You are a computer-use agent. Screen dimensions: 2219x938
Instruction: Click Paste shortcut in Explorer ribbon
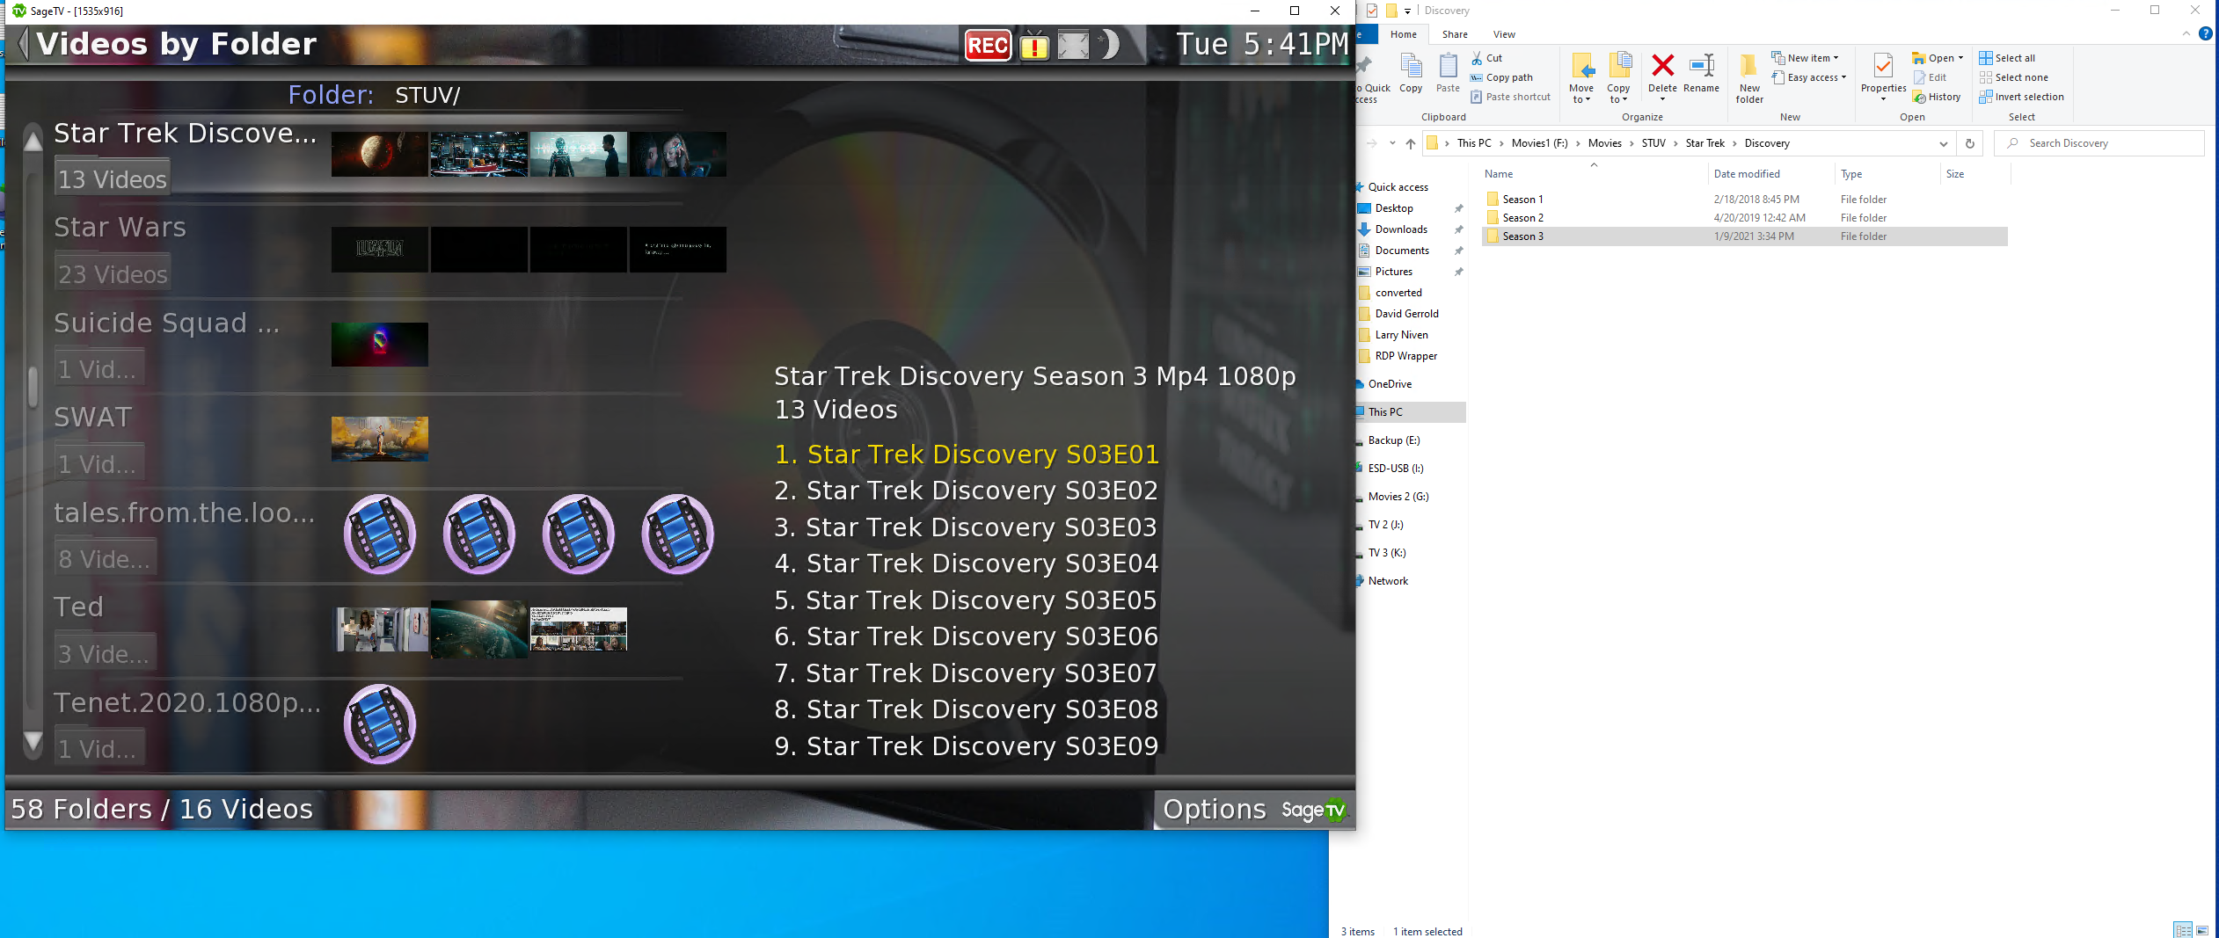1511,97
